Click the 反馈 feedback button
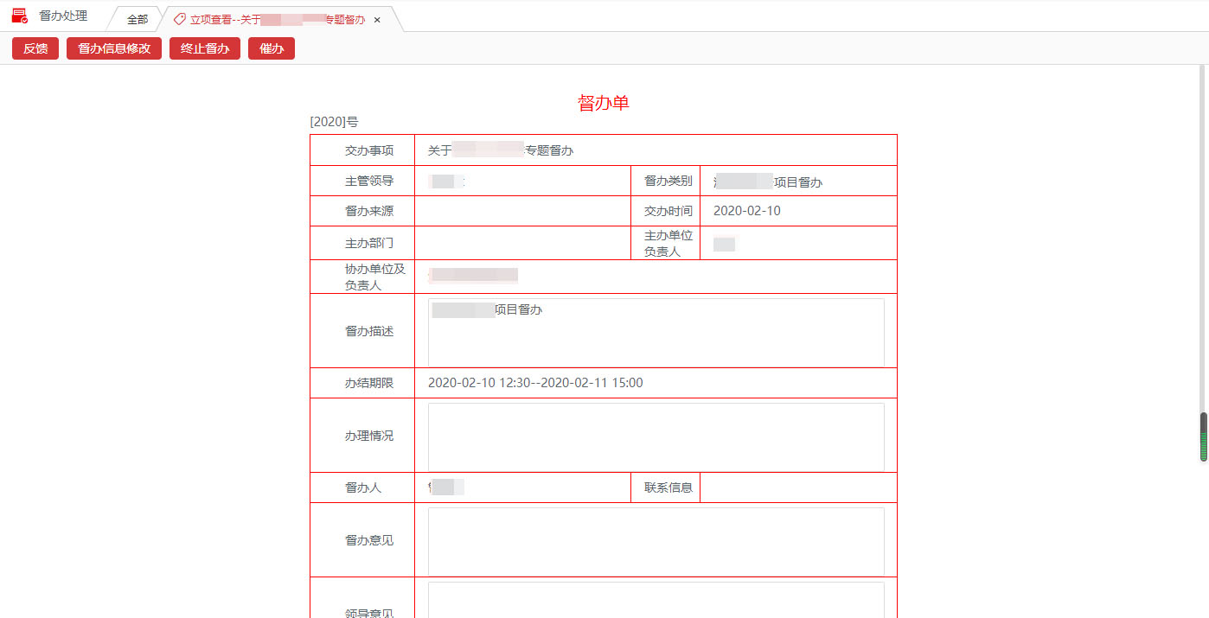The width and height of the screenshot is (1209, 618). [x=35, y=48]
